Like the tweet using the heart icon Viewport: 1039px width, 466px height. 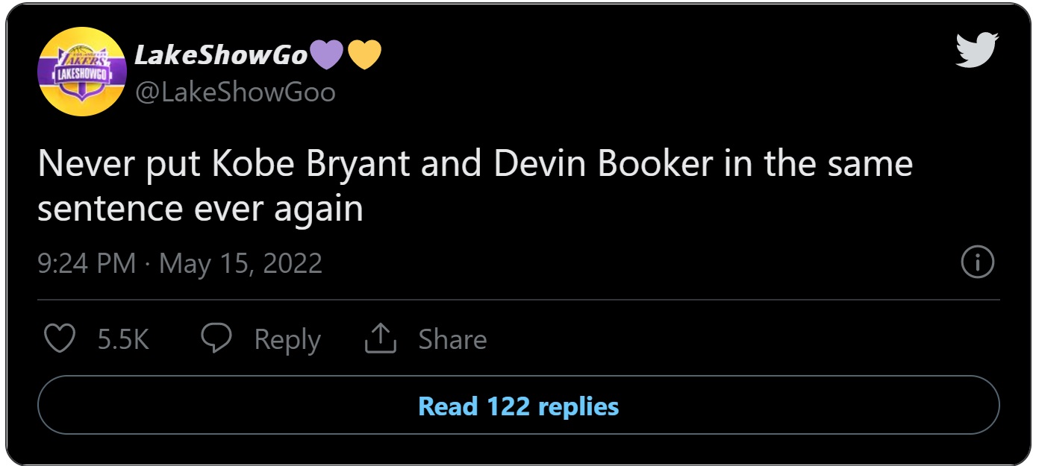[x=60, y=339]
